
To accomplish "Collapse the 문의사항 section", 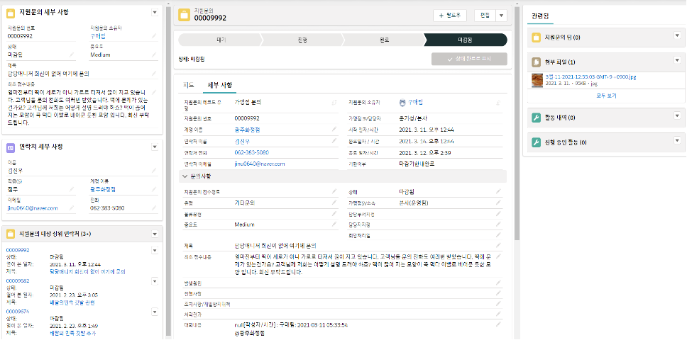I will [186, 176].
